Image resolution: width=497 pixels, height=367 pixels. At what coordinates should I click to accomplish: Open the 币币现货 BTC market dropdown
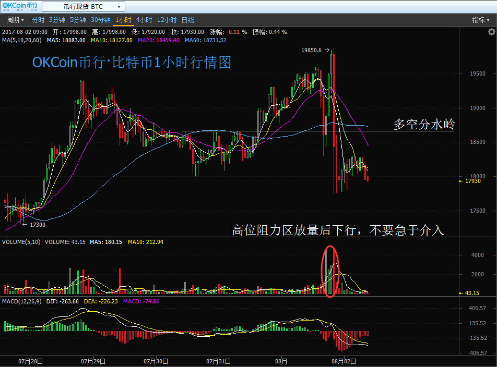(x=83, y=7)
